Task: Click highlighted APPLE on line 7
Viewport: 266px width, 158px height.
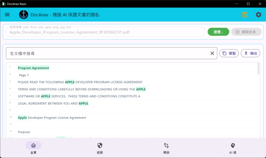Action: click(45, 96)
